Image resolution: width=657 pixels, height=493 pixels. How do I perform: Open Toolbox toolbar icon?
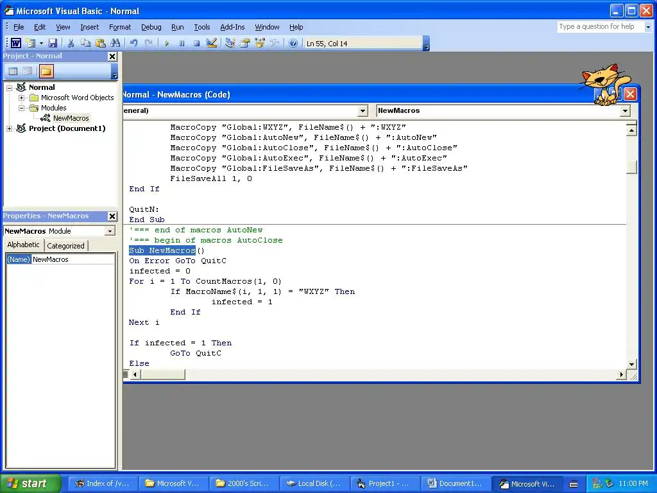[x=275, y=43]
